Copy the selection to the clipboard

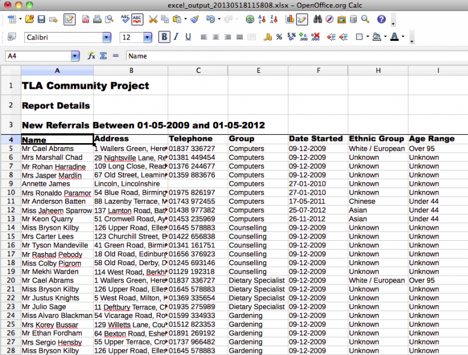click(165, 20)
